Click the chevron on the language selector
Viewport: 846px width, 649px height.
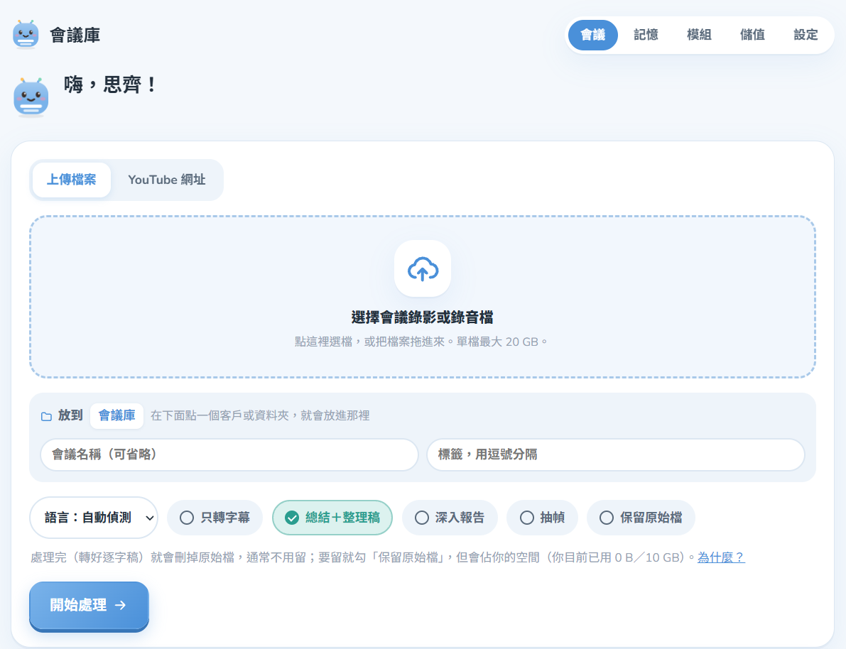coord(149,518)
